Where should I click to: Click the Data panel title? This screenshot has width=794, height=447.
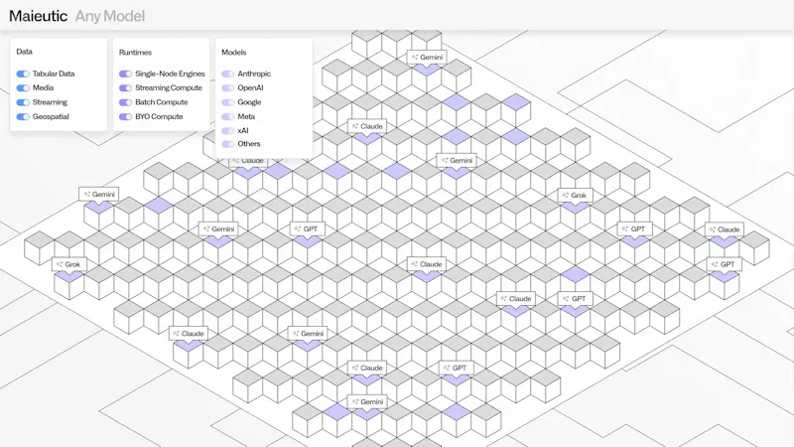(x=24, y=52)
